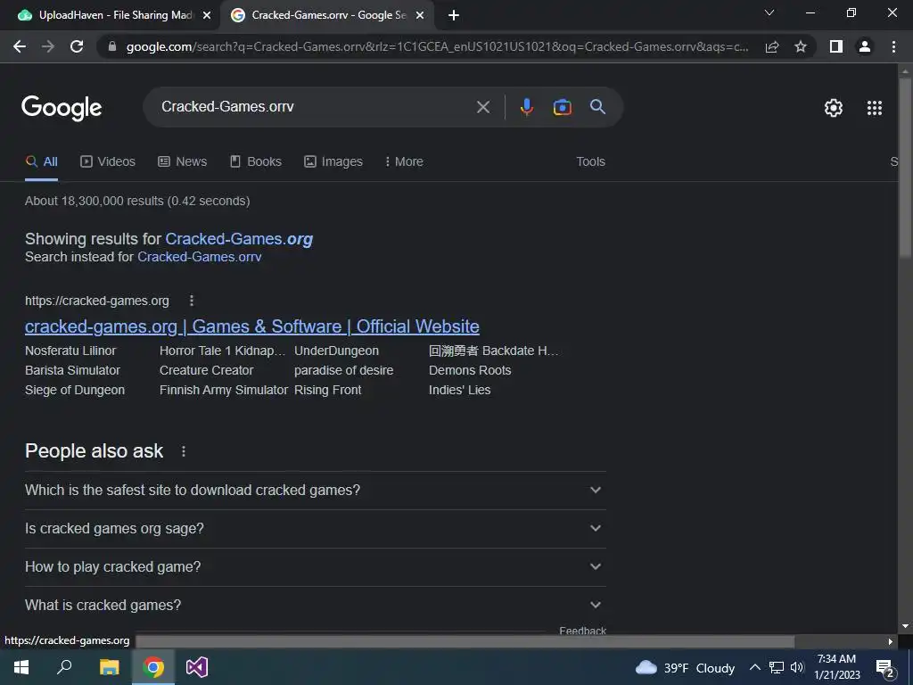Open the More search filters menu

(404, 162)
